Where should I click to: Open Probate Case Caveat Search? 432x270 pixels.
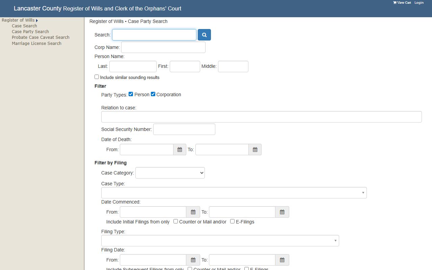click(x=40, y=37)
